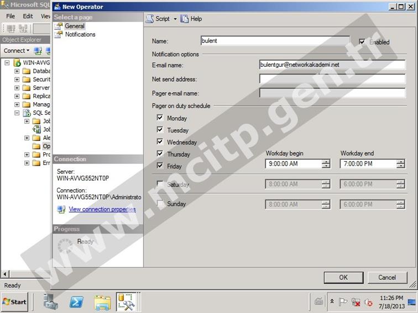The width and height of the screenshot is (418, 313).
Task: Launch PowerShell from taskbar
Action: pos(76,302)
